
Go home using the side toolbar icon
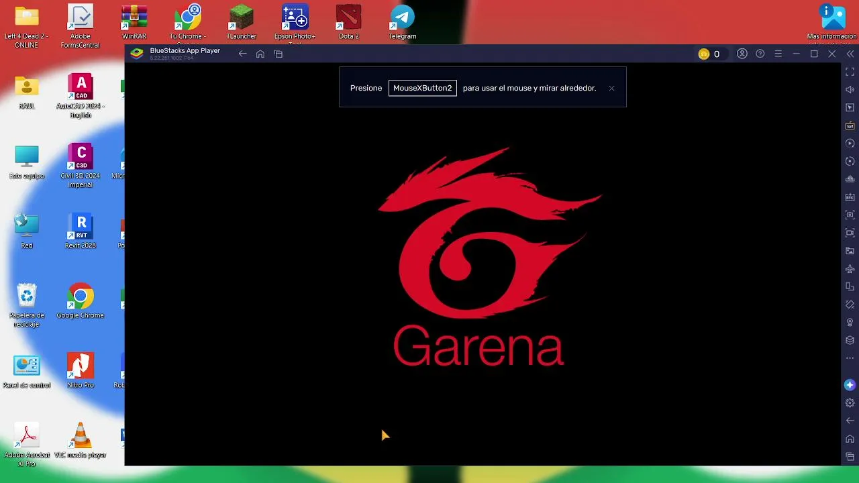coord(850,439)
